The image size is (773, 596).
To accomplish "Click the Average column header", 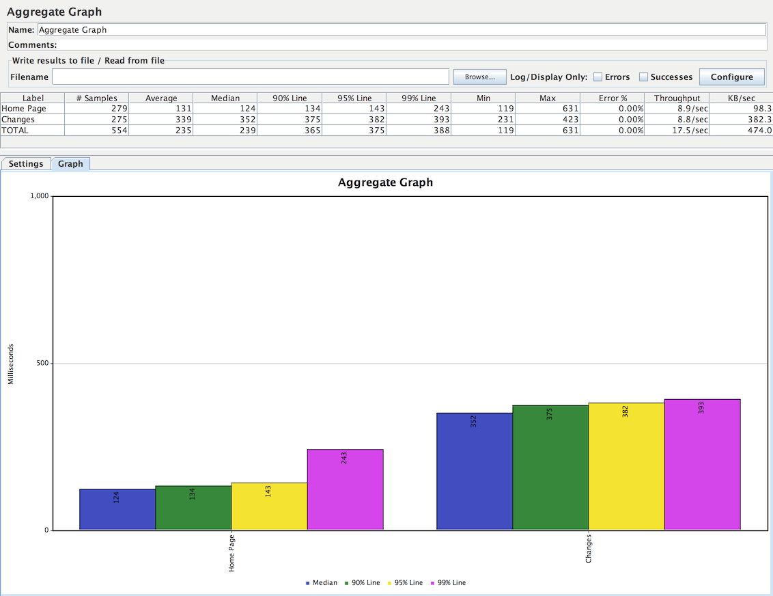I will (x=161, y=97).
